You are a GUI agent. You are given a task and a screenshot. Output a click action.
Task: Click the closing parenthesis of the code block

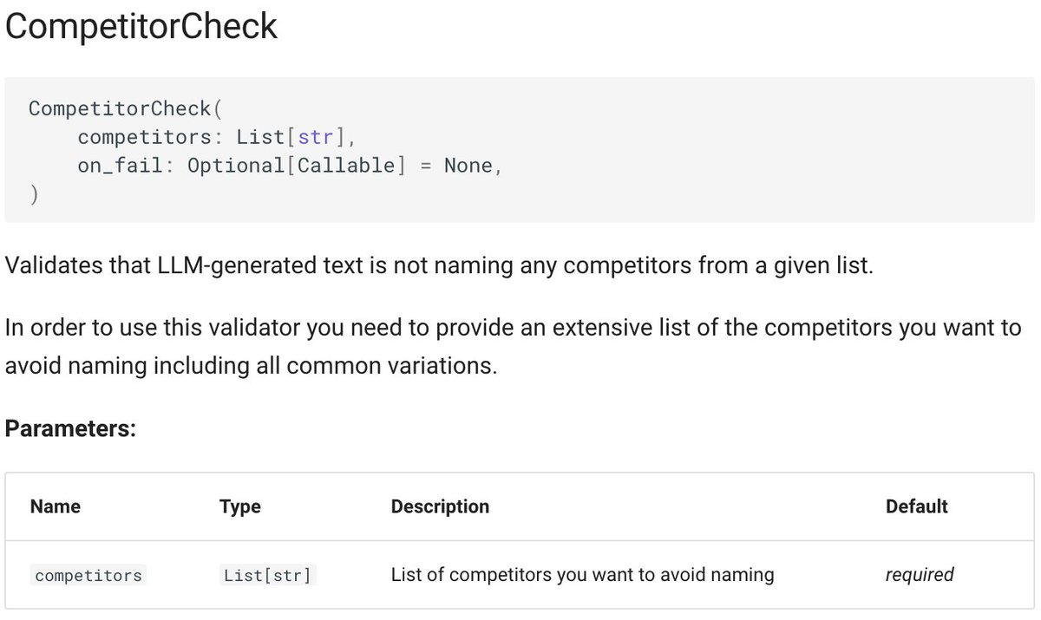(x=34, y=193)
